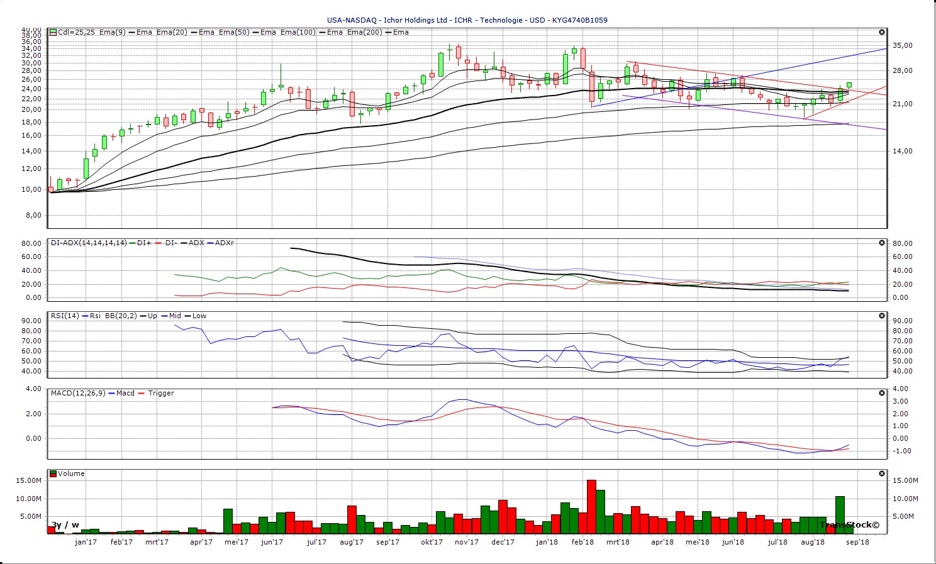The width and height of the screenshot is (936, 564).
Task: Click the Volume panel label
Action: (x=71, y=473)
